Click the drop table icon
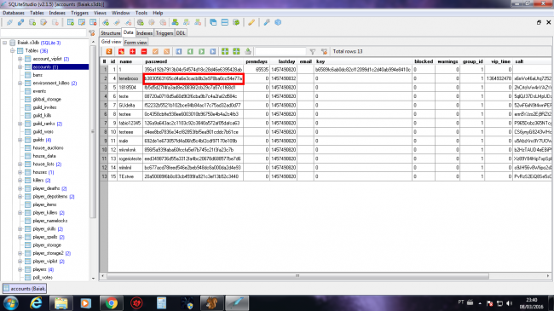Screen dimensions: 554x311 [x=93, y=22]
